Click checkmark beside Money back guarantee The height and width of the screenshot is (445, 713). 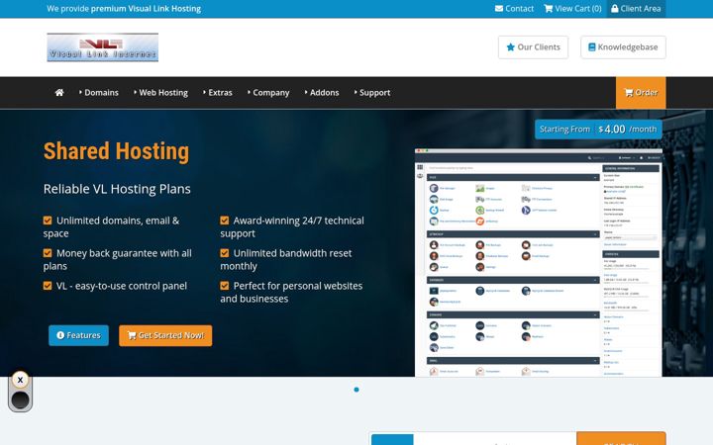point(48,253)
